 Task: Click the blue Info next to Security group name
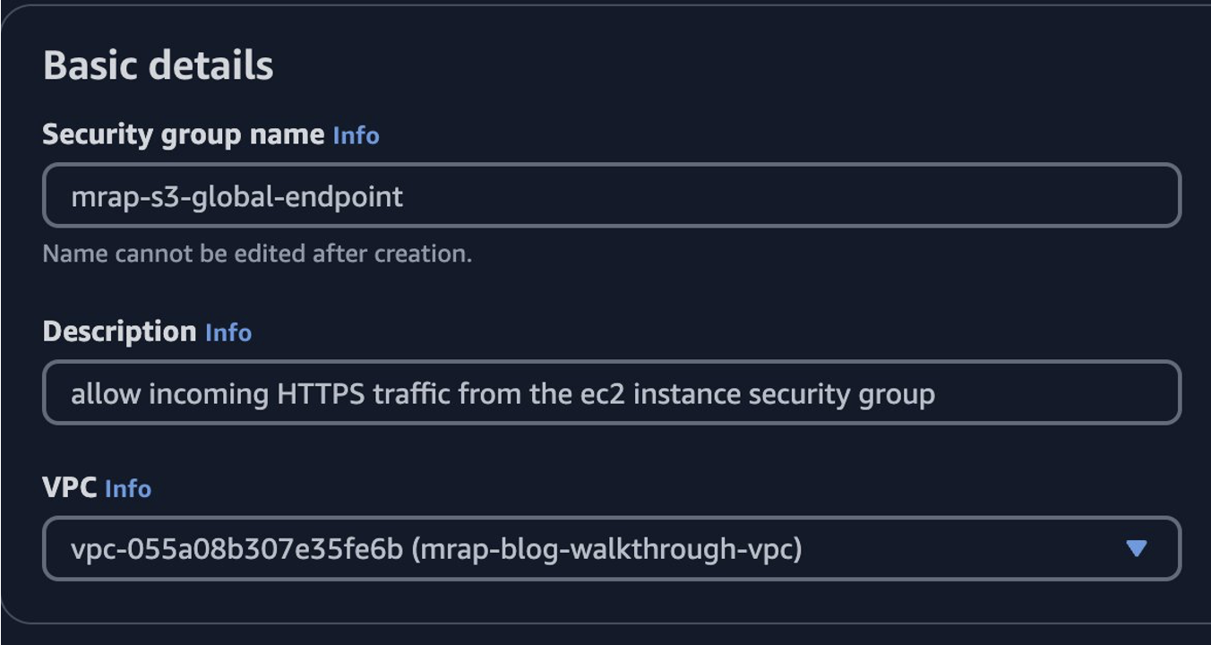[357, 135]
